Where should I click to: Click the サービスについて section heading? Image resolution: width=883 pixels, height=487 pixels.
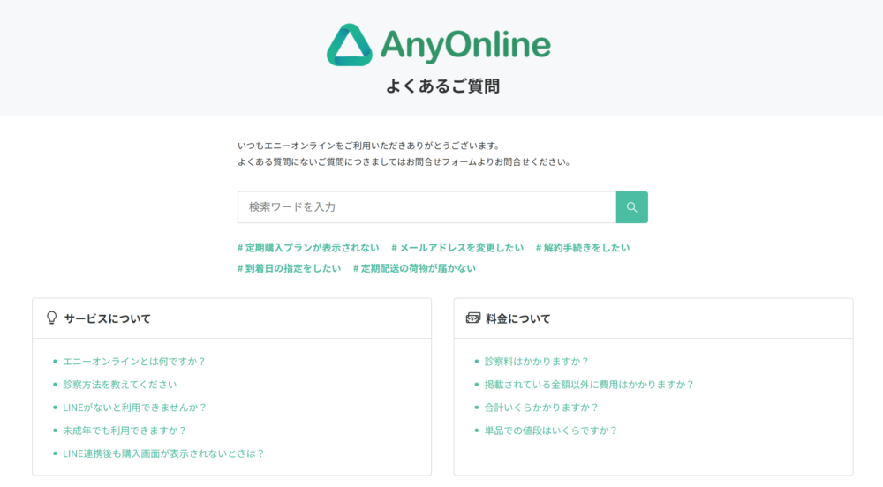coord(108,318)
